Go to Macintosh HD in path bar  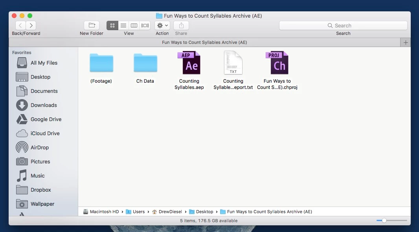[101, 212]
